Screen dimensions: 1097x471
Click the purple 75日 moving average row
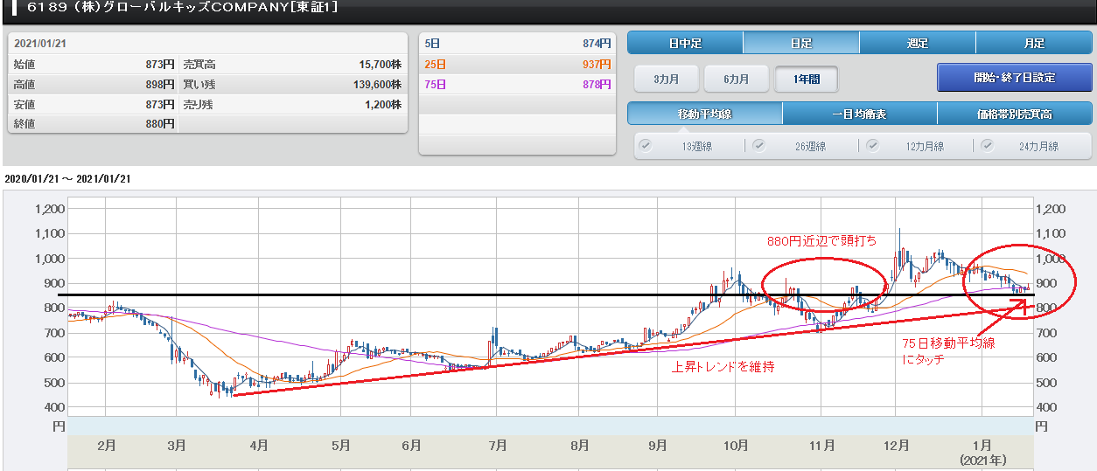(x=518, y=84)
